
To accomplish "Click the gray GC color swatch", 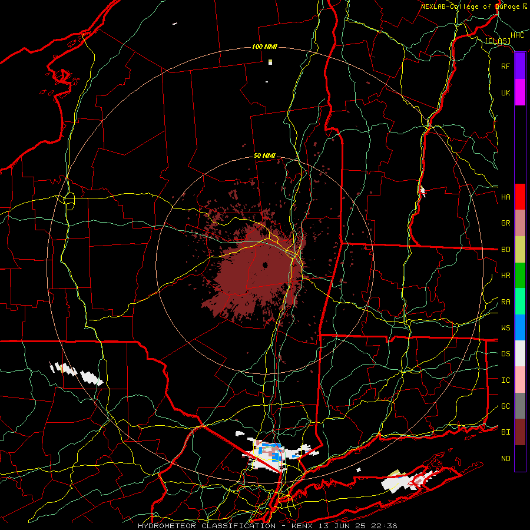I will tap(520, 406).
